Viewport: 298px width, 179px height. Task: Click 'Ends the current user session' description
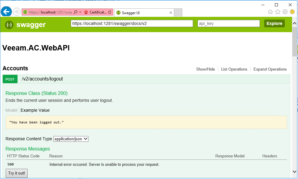tap(59, 100)
